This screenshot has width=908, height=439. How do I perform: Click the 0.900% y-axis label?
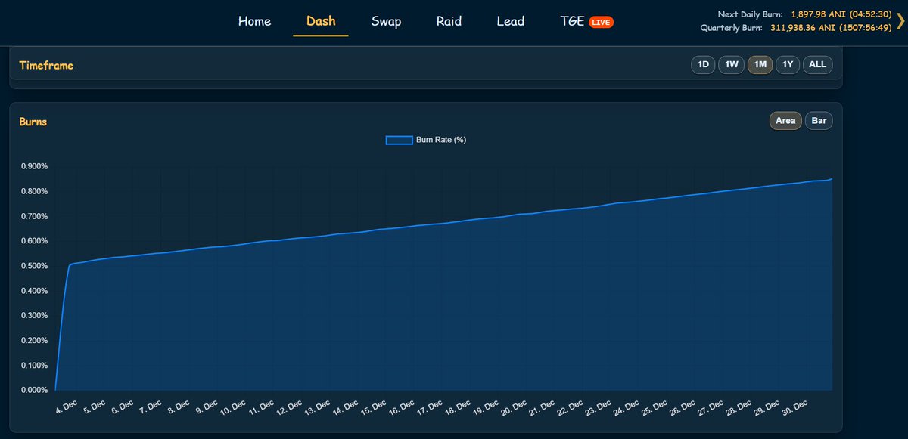pyautogui.click(x=34, y=166)
